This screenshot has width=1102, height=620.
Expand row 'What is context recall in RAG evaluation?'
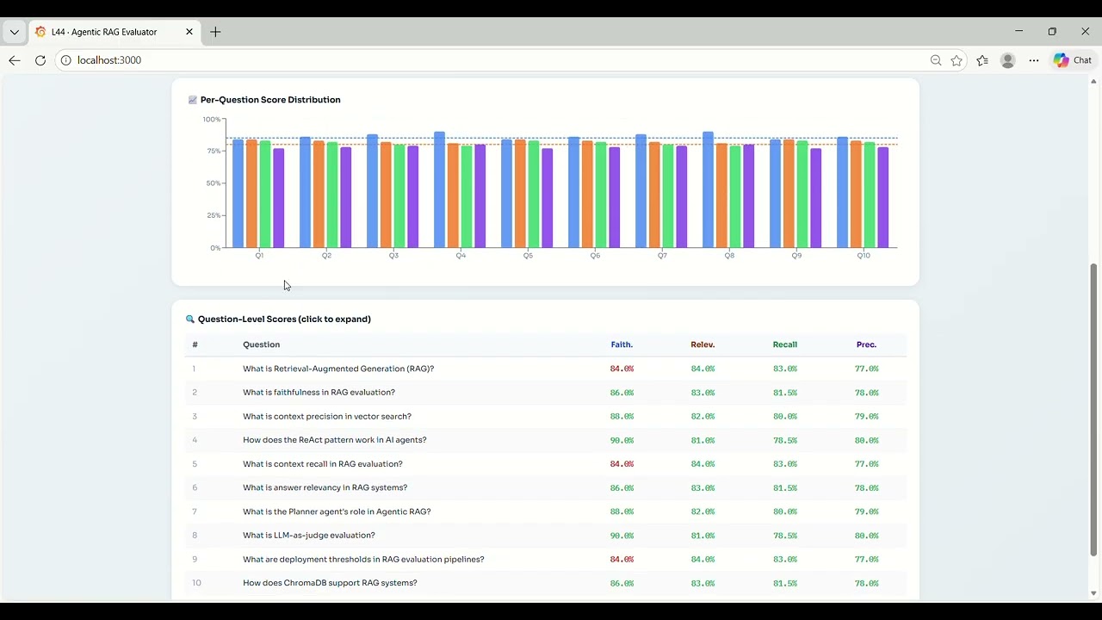546,464
